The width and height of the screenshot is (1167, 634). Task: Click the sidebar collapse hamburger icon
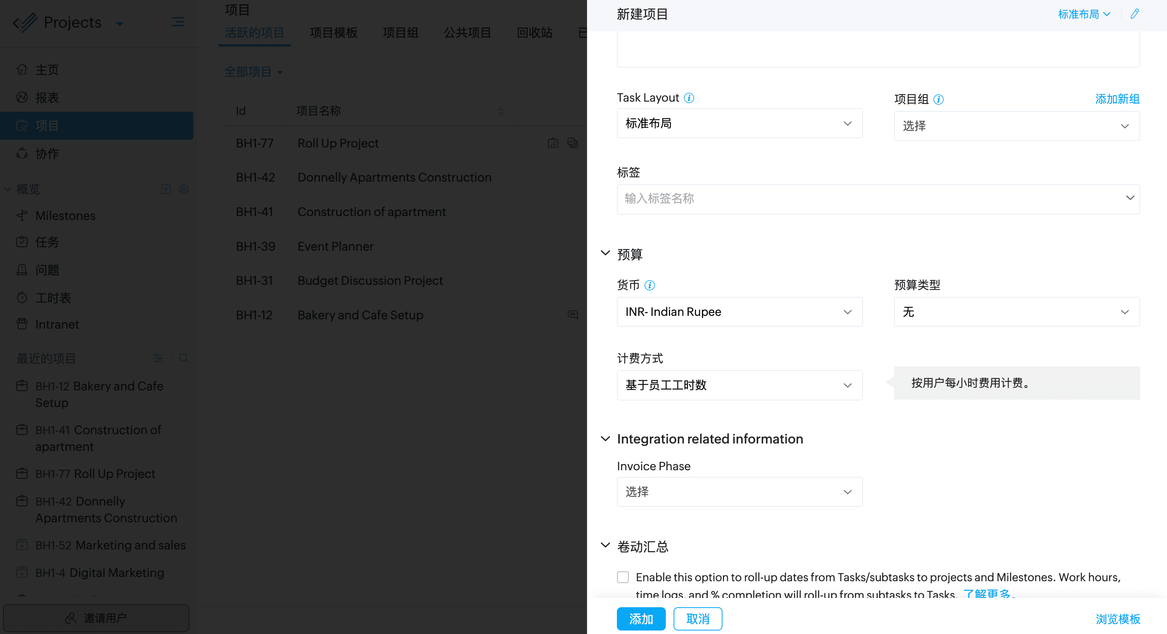pos(177,22)
